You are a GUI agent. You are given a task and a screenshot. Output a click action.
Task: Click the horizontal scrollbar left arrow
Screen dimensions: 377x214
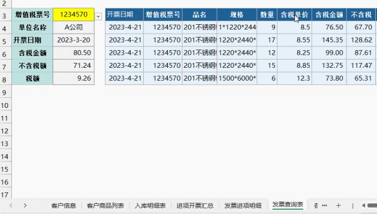(363, 205)
